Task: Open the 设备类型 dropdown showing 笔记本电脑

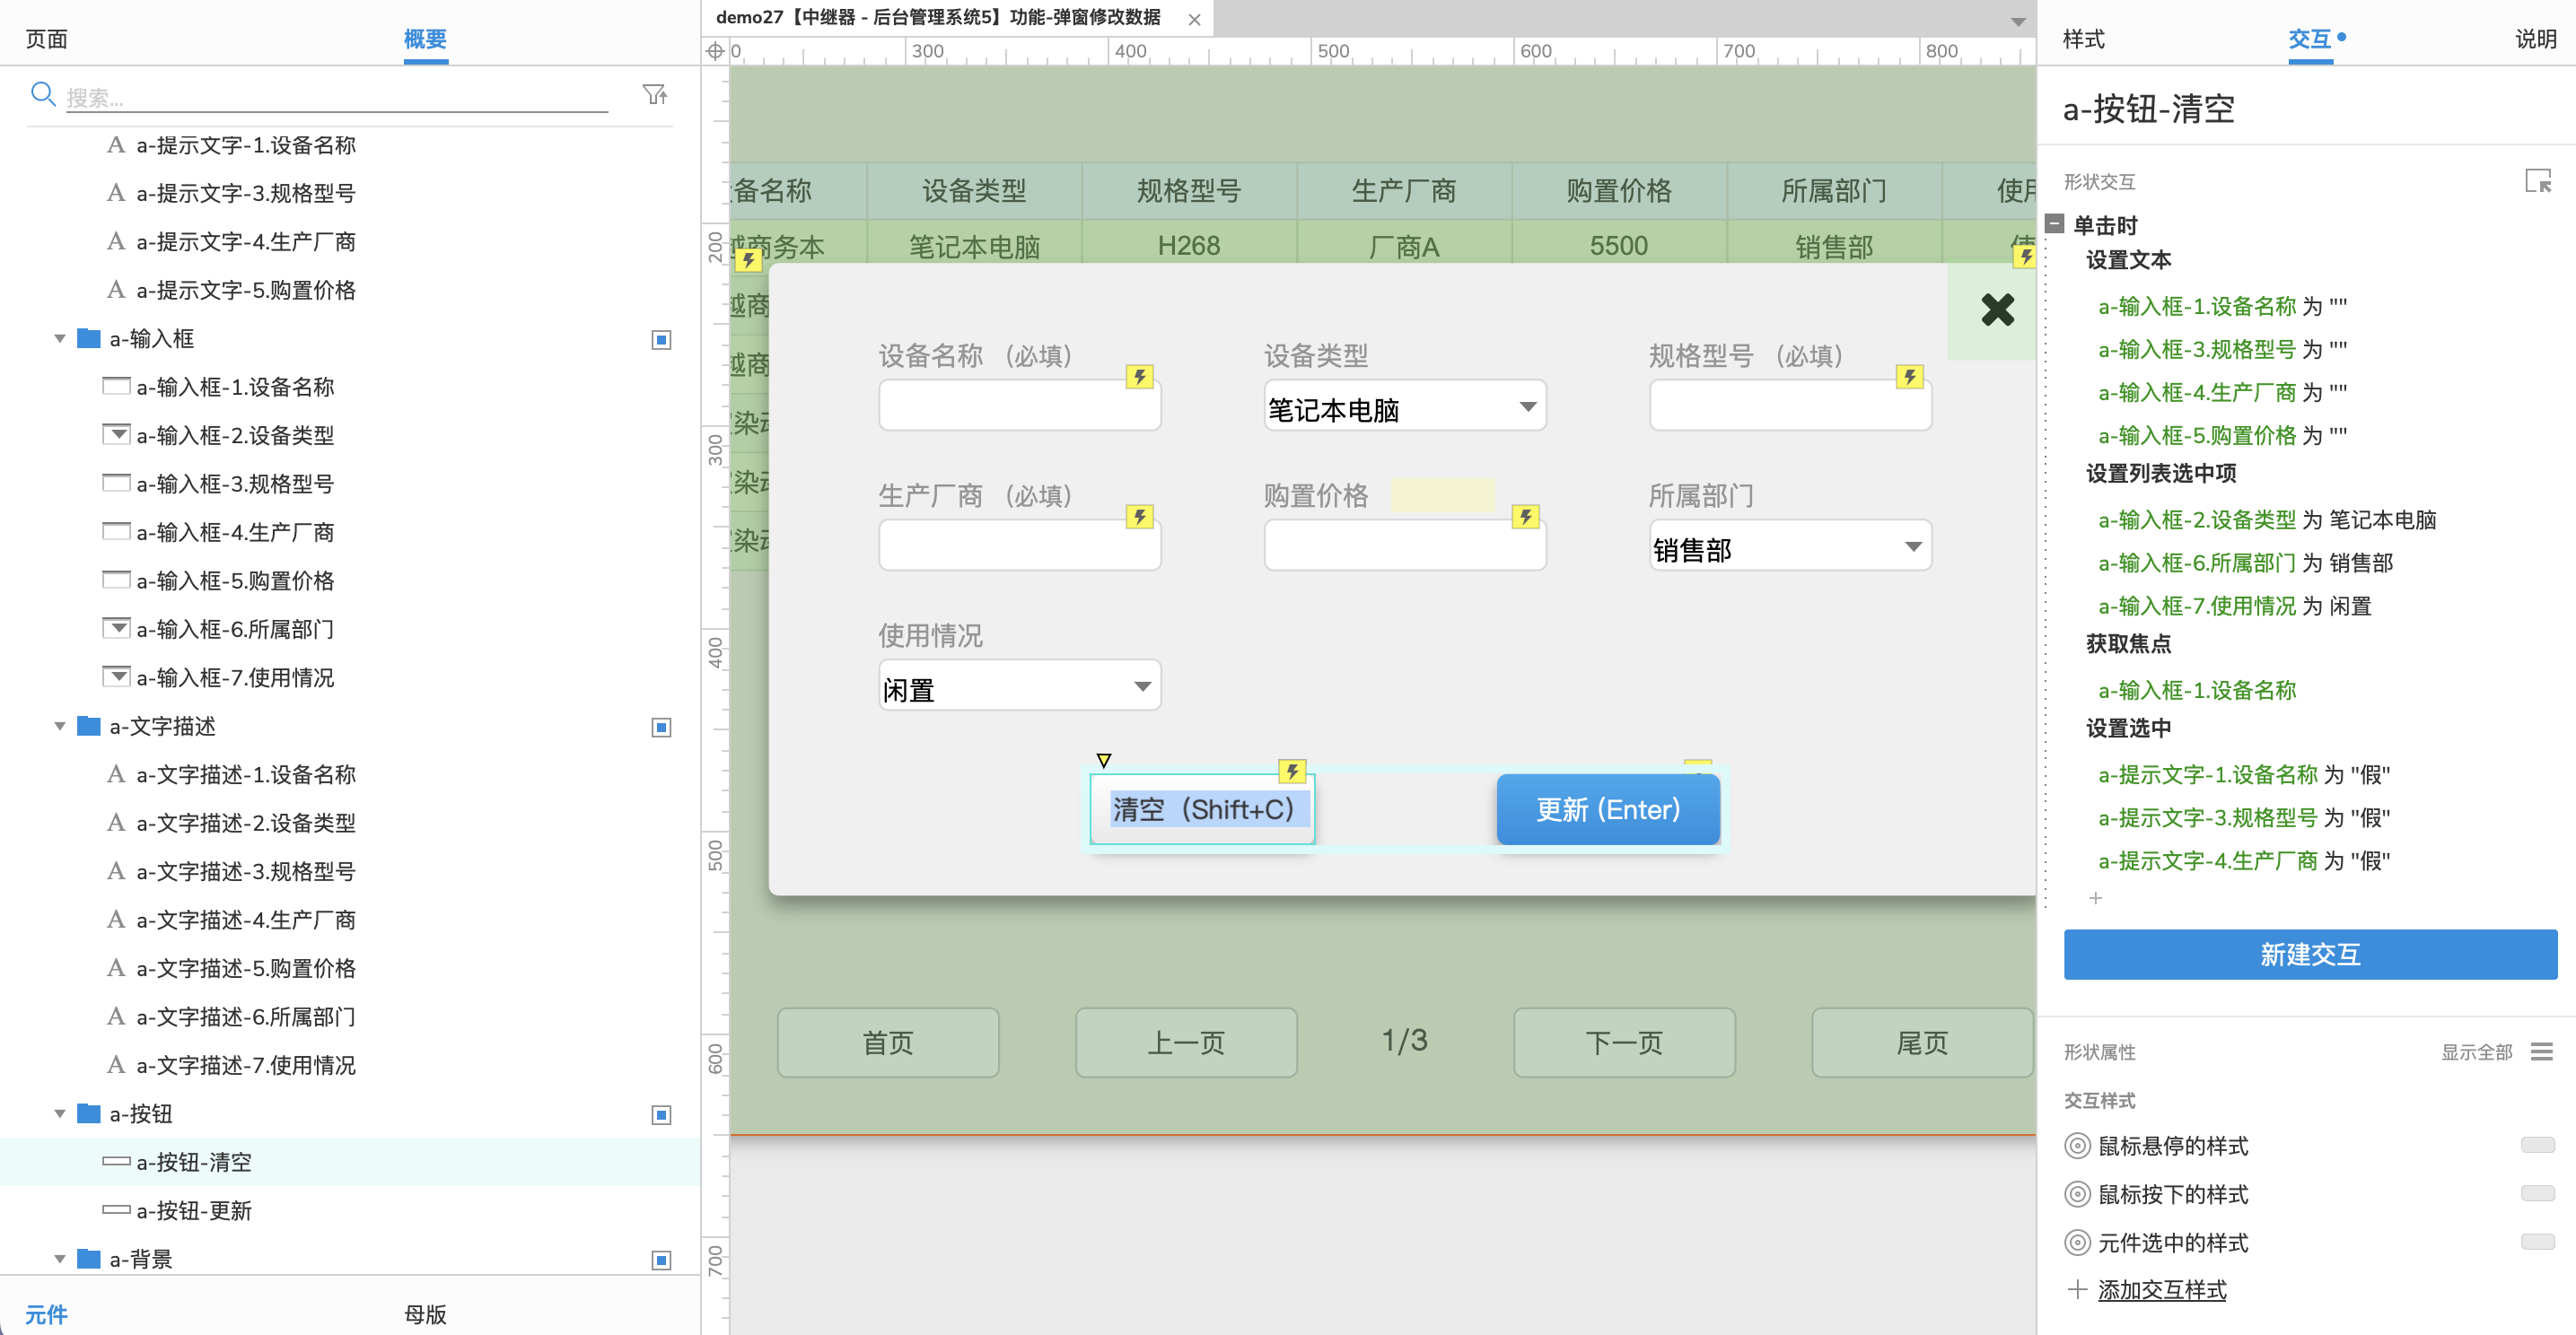Action: [x=1404, y=407]
